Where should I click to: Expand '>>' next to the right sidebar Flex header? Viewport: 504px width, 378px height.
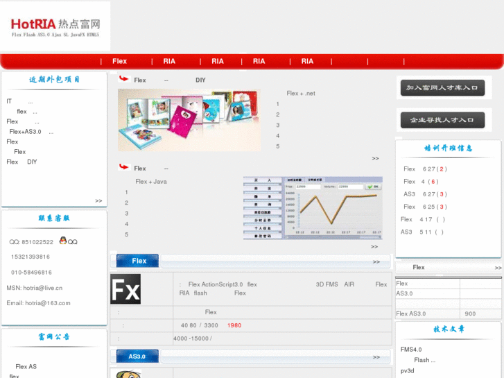[498, 268]
